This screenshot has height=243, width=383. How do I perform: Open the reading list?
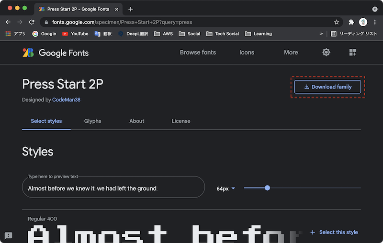(x=354, y=34)
